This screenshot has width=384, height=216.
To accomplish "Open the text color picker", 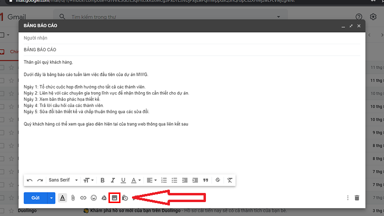I will point(136,180).
